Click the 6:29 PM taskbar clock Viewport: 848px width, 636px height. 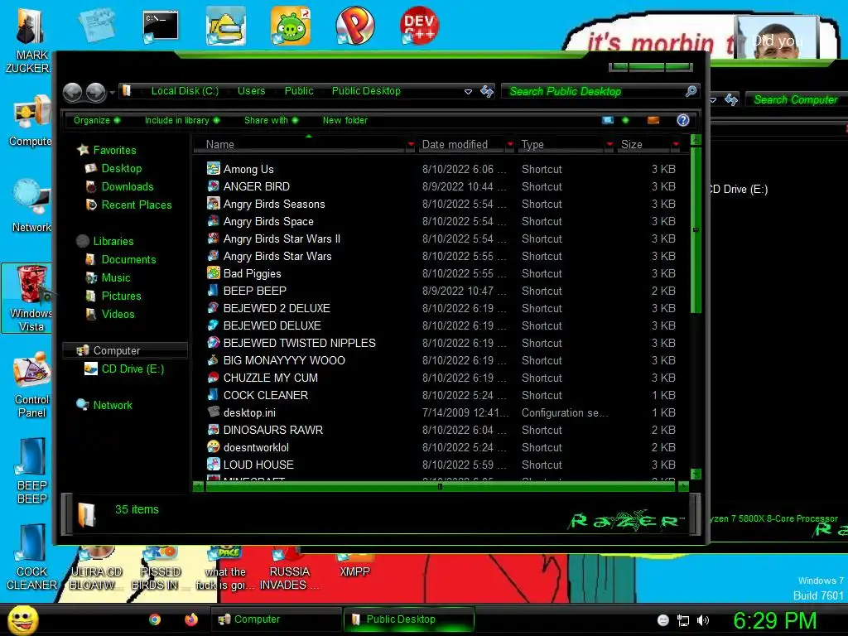(774, 620)
